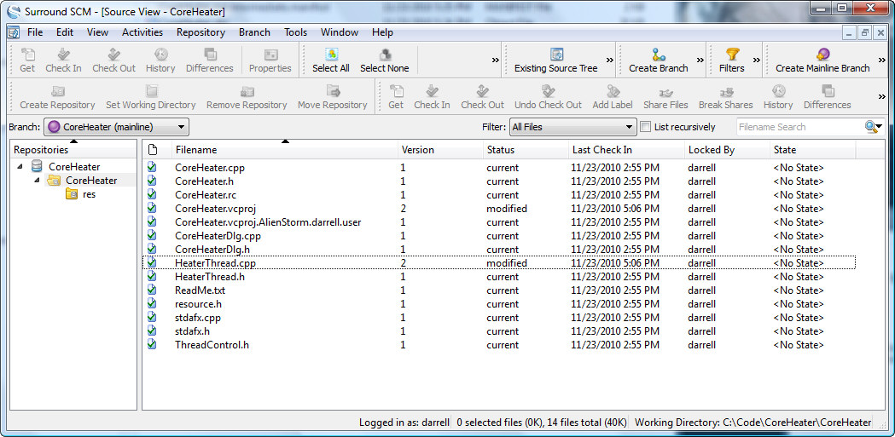Collapse the CoreHeater subfolder tree node
Screen dimensions: 895x437
coord(38,181)
